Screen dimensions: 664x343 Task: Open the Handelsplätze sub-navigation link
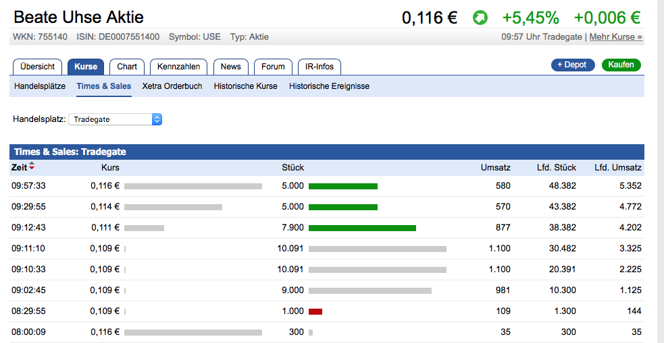pos(40,86)
